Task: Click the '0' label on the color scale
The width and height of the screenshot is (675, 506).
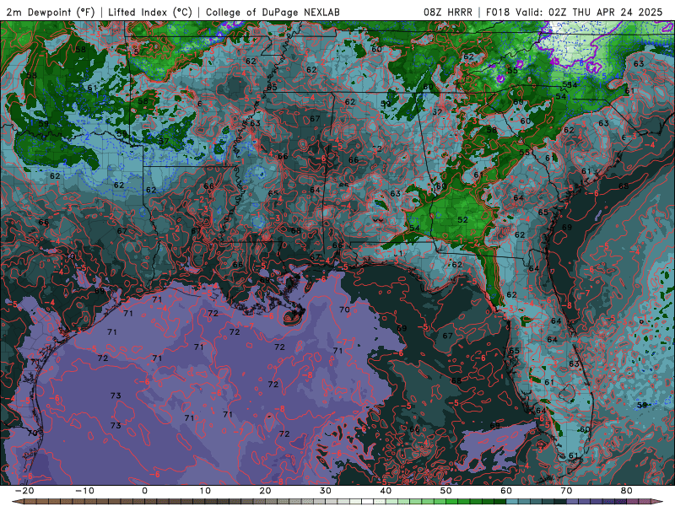Action: (x=144, y=491)
